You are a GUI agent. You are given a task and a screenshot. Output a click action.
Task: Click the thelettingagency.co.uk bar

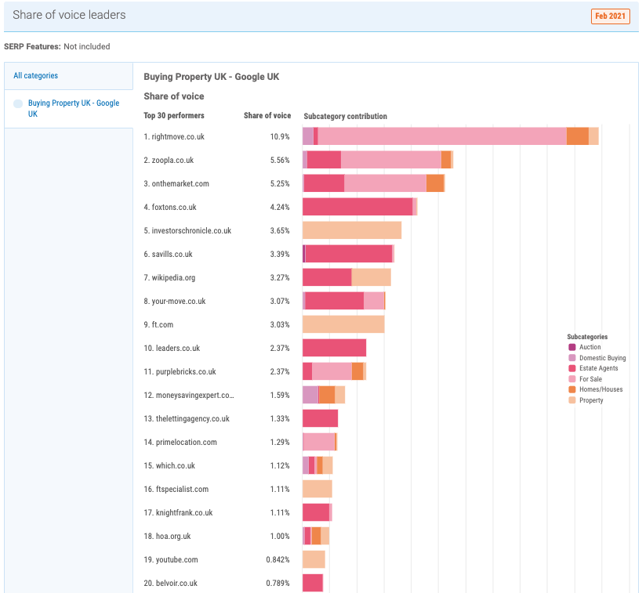click(x=320, y=418)
